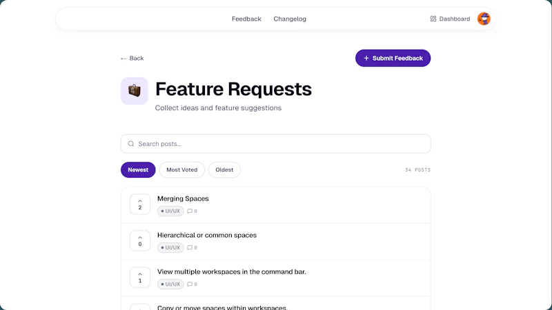552x310 pixels.
Task: Click the Dashboard grid icon
Action: (x=433, y=19)
